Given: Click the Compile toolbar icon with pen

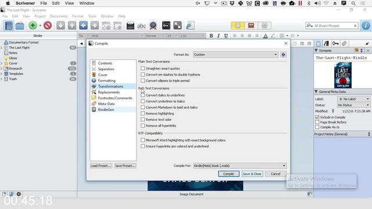Looking at the screenshot, I should (190, 26).
